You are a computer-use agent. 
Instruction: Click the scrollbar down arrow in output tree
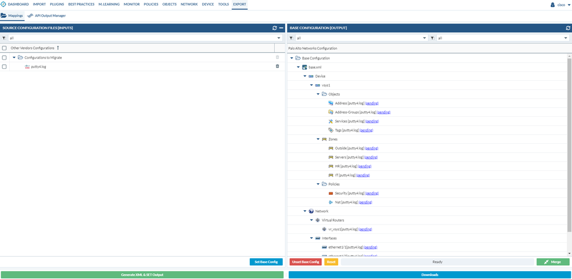pyautogui.click(x=570, y=253)
